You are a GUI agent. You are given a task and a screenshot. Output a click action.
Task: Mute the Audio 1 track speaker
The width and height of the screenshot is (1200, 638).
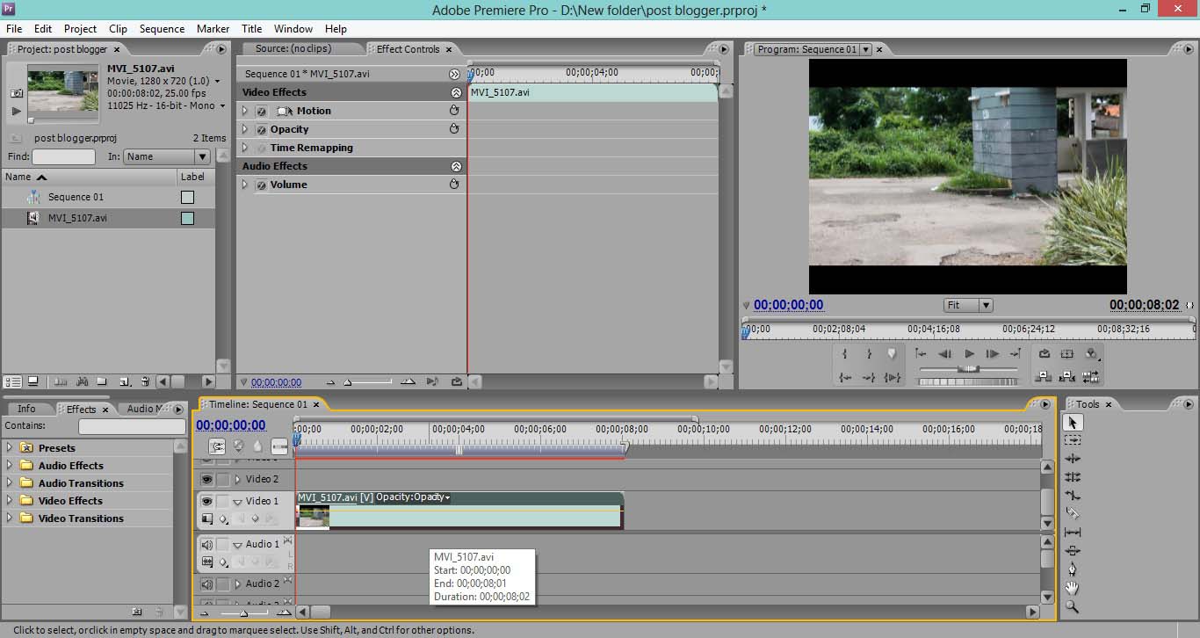206,545
